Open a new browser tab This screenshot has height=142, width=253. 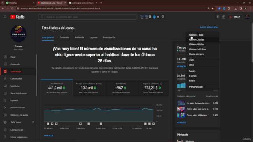[x=101, y=3]
